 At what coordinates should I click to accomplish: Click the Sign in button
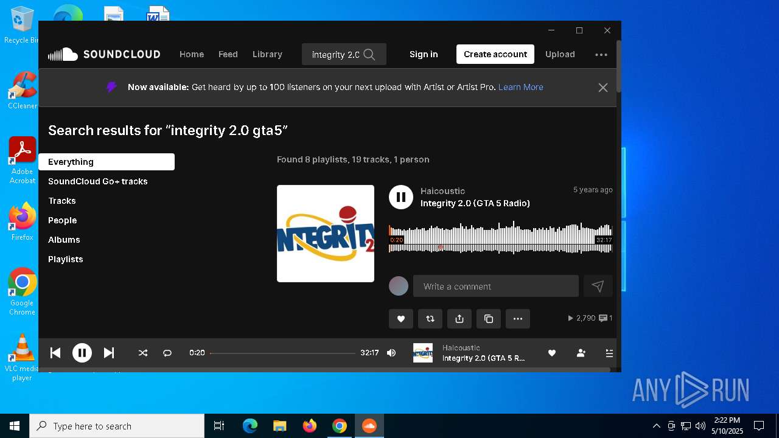click(424, 54)
